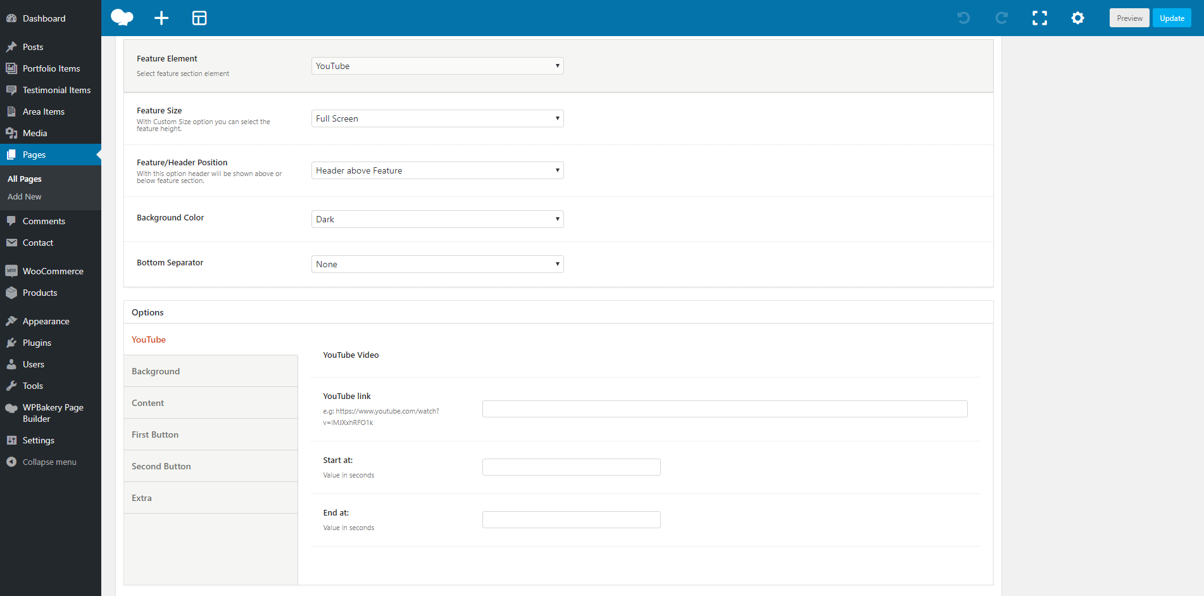Open the gear settings icon in top bar
Image resolution: width=1204 pixels, height=596 pixels.
(1077, 18)
